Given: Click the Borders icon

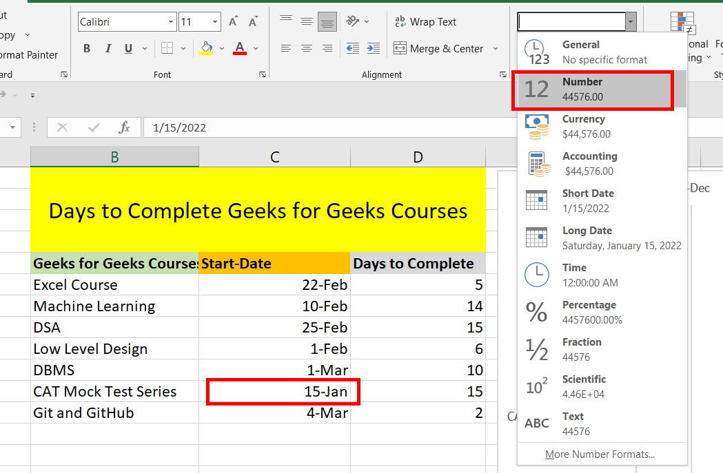Looking at the screenshot, I should (x=167, y=48).
